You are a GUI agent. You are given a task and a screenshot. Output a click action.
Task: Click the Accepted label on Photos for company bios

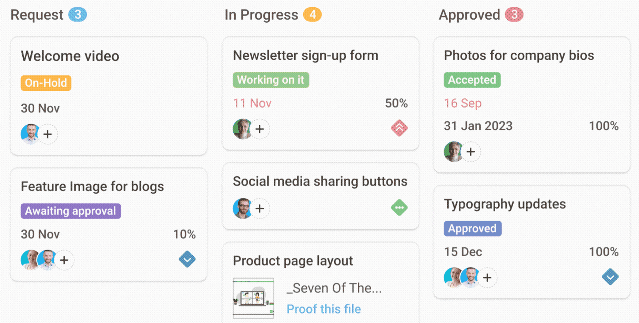[471, 80]
